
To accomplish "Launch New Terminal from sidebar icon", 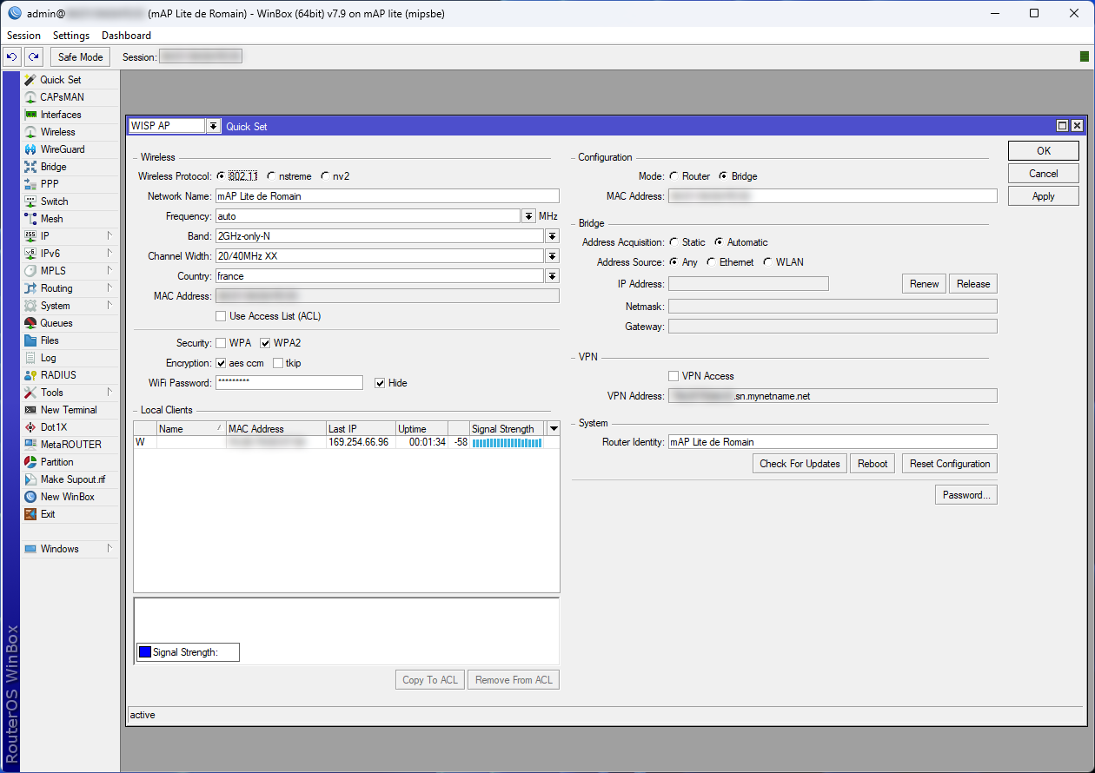I will 31,410.
